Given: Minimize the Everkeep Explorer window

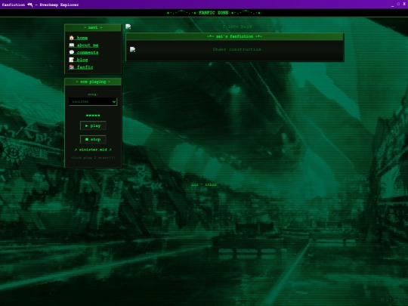Looking at the screenshot, I should 392,5.
